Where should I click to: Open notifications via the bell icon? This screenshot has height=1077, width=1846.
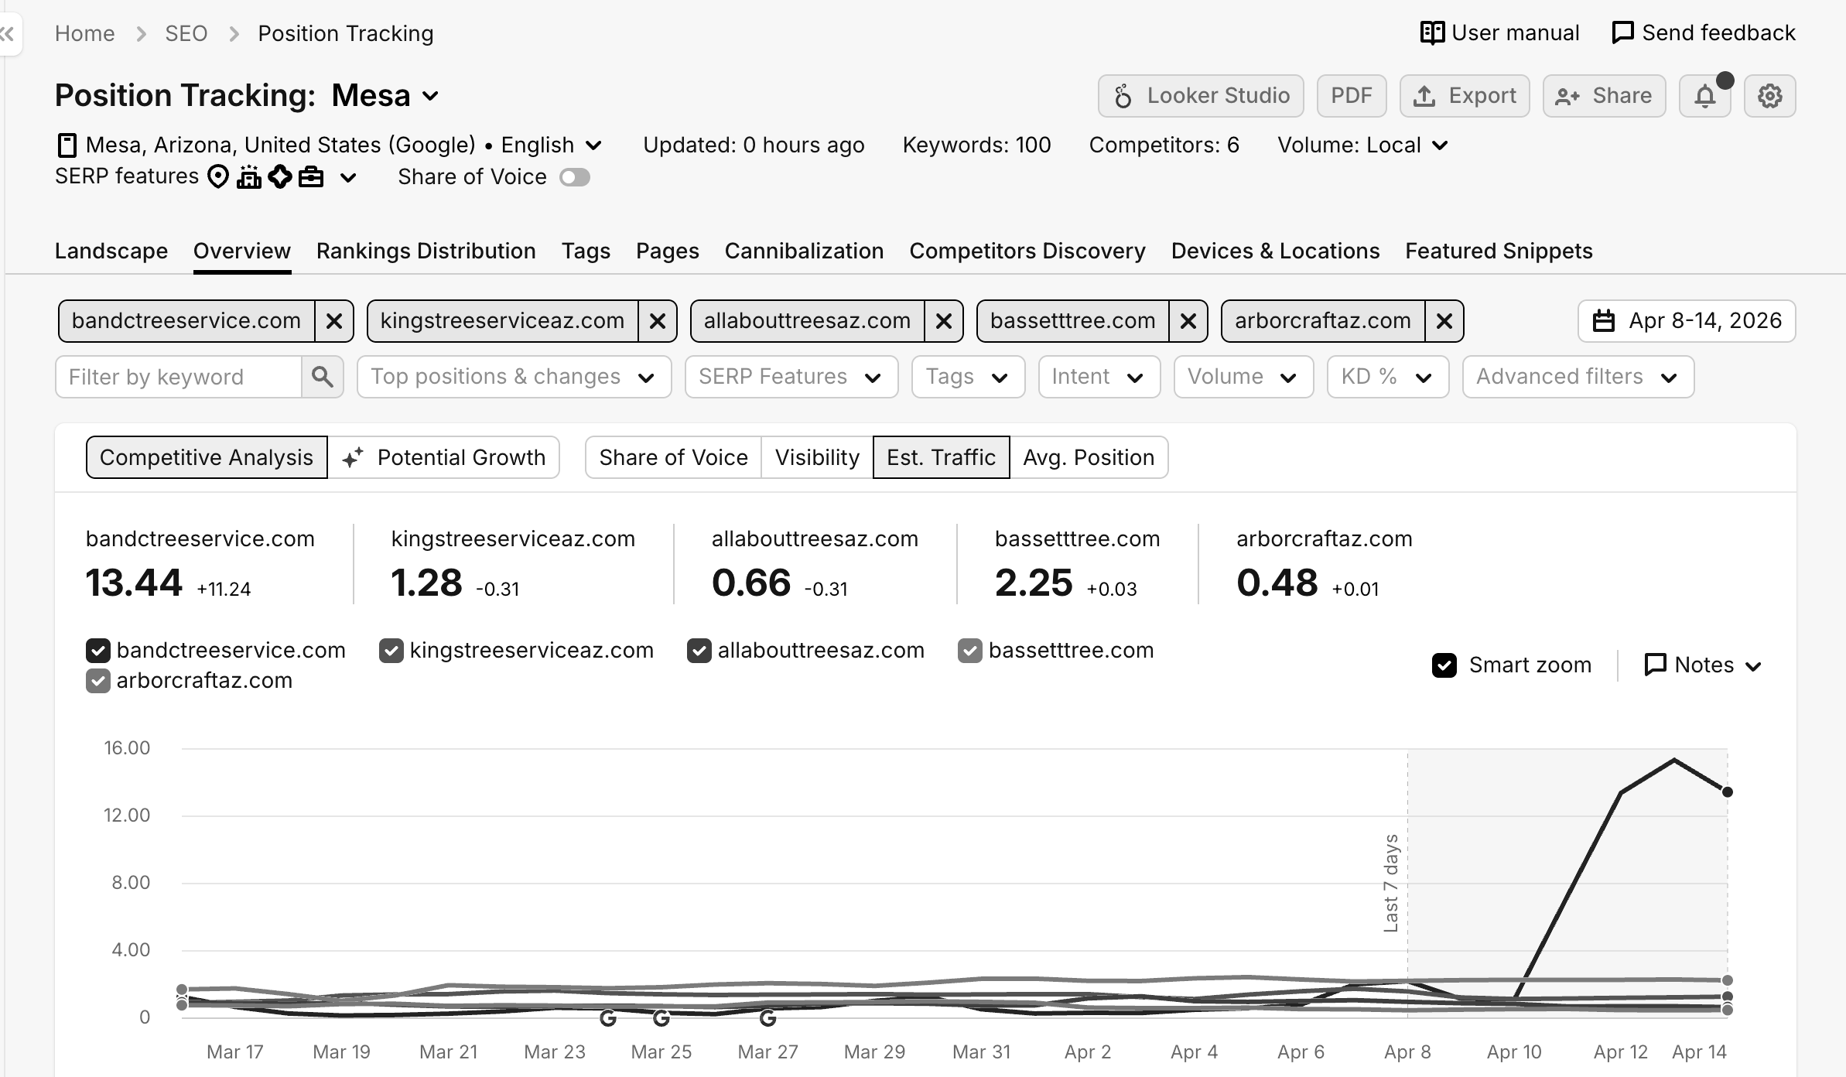(x=1705, y=95)
